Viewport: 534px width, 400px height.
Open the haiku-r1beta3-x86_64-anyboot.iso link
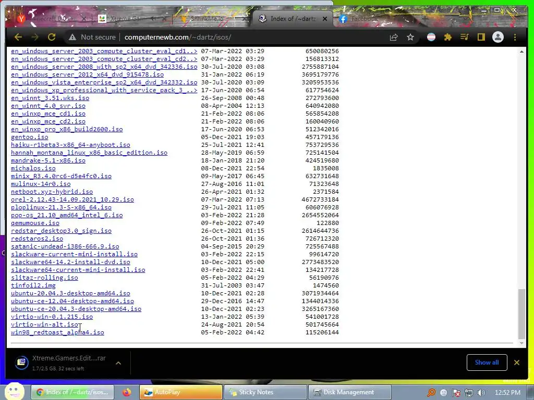click(70, 145)
